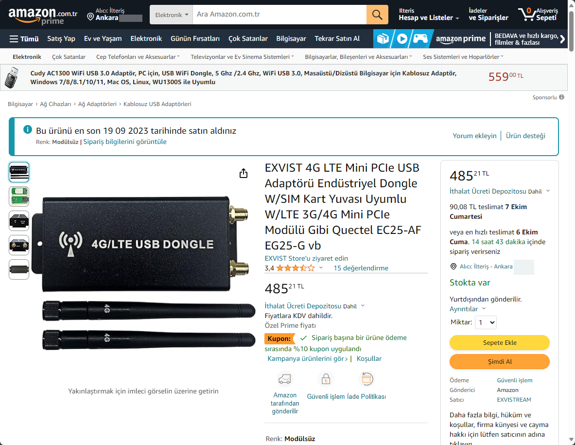Open the Miktar quantity dropdown

486,322
